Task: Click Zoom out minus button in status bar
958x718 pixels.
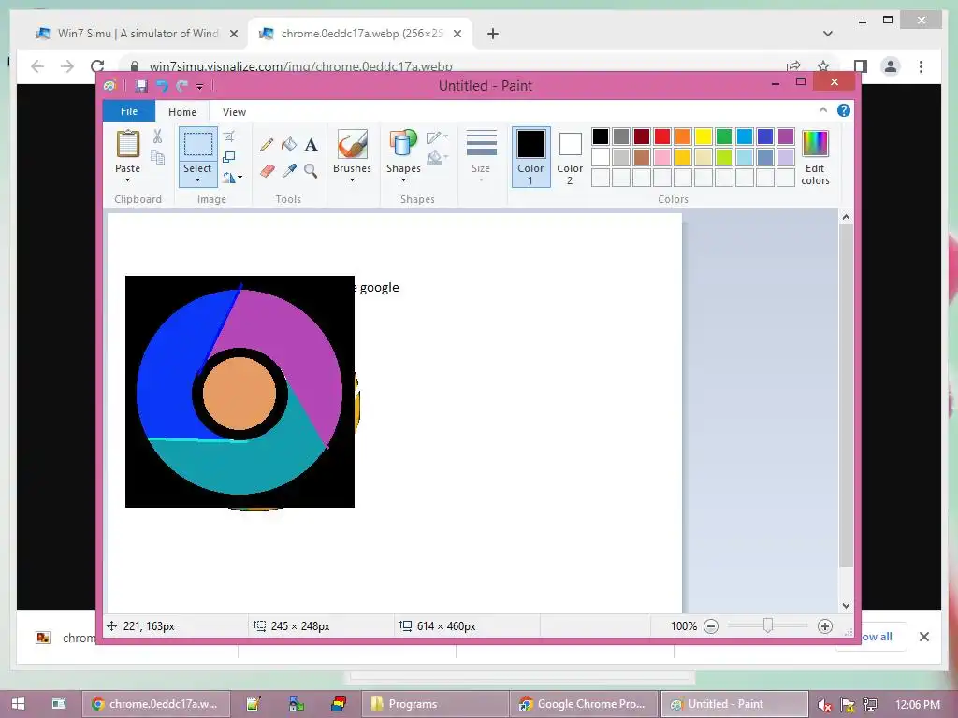Action: (711, 626)
